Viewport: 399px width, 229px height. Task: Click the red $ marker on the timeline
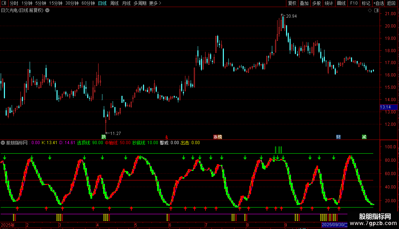[x=167, y=137]
